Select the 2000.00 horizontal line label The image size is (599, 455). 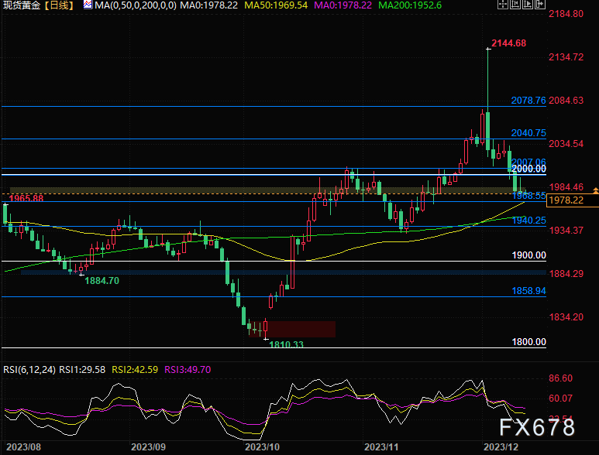click(530, 169)
